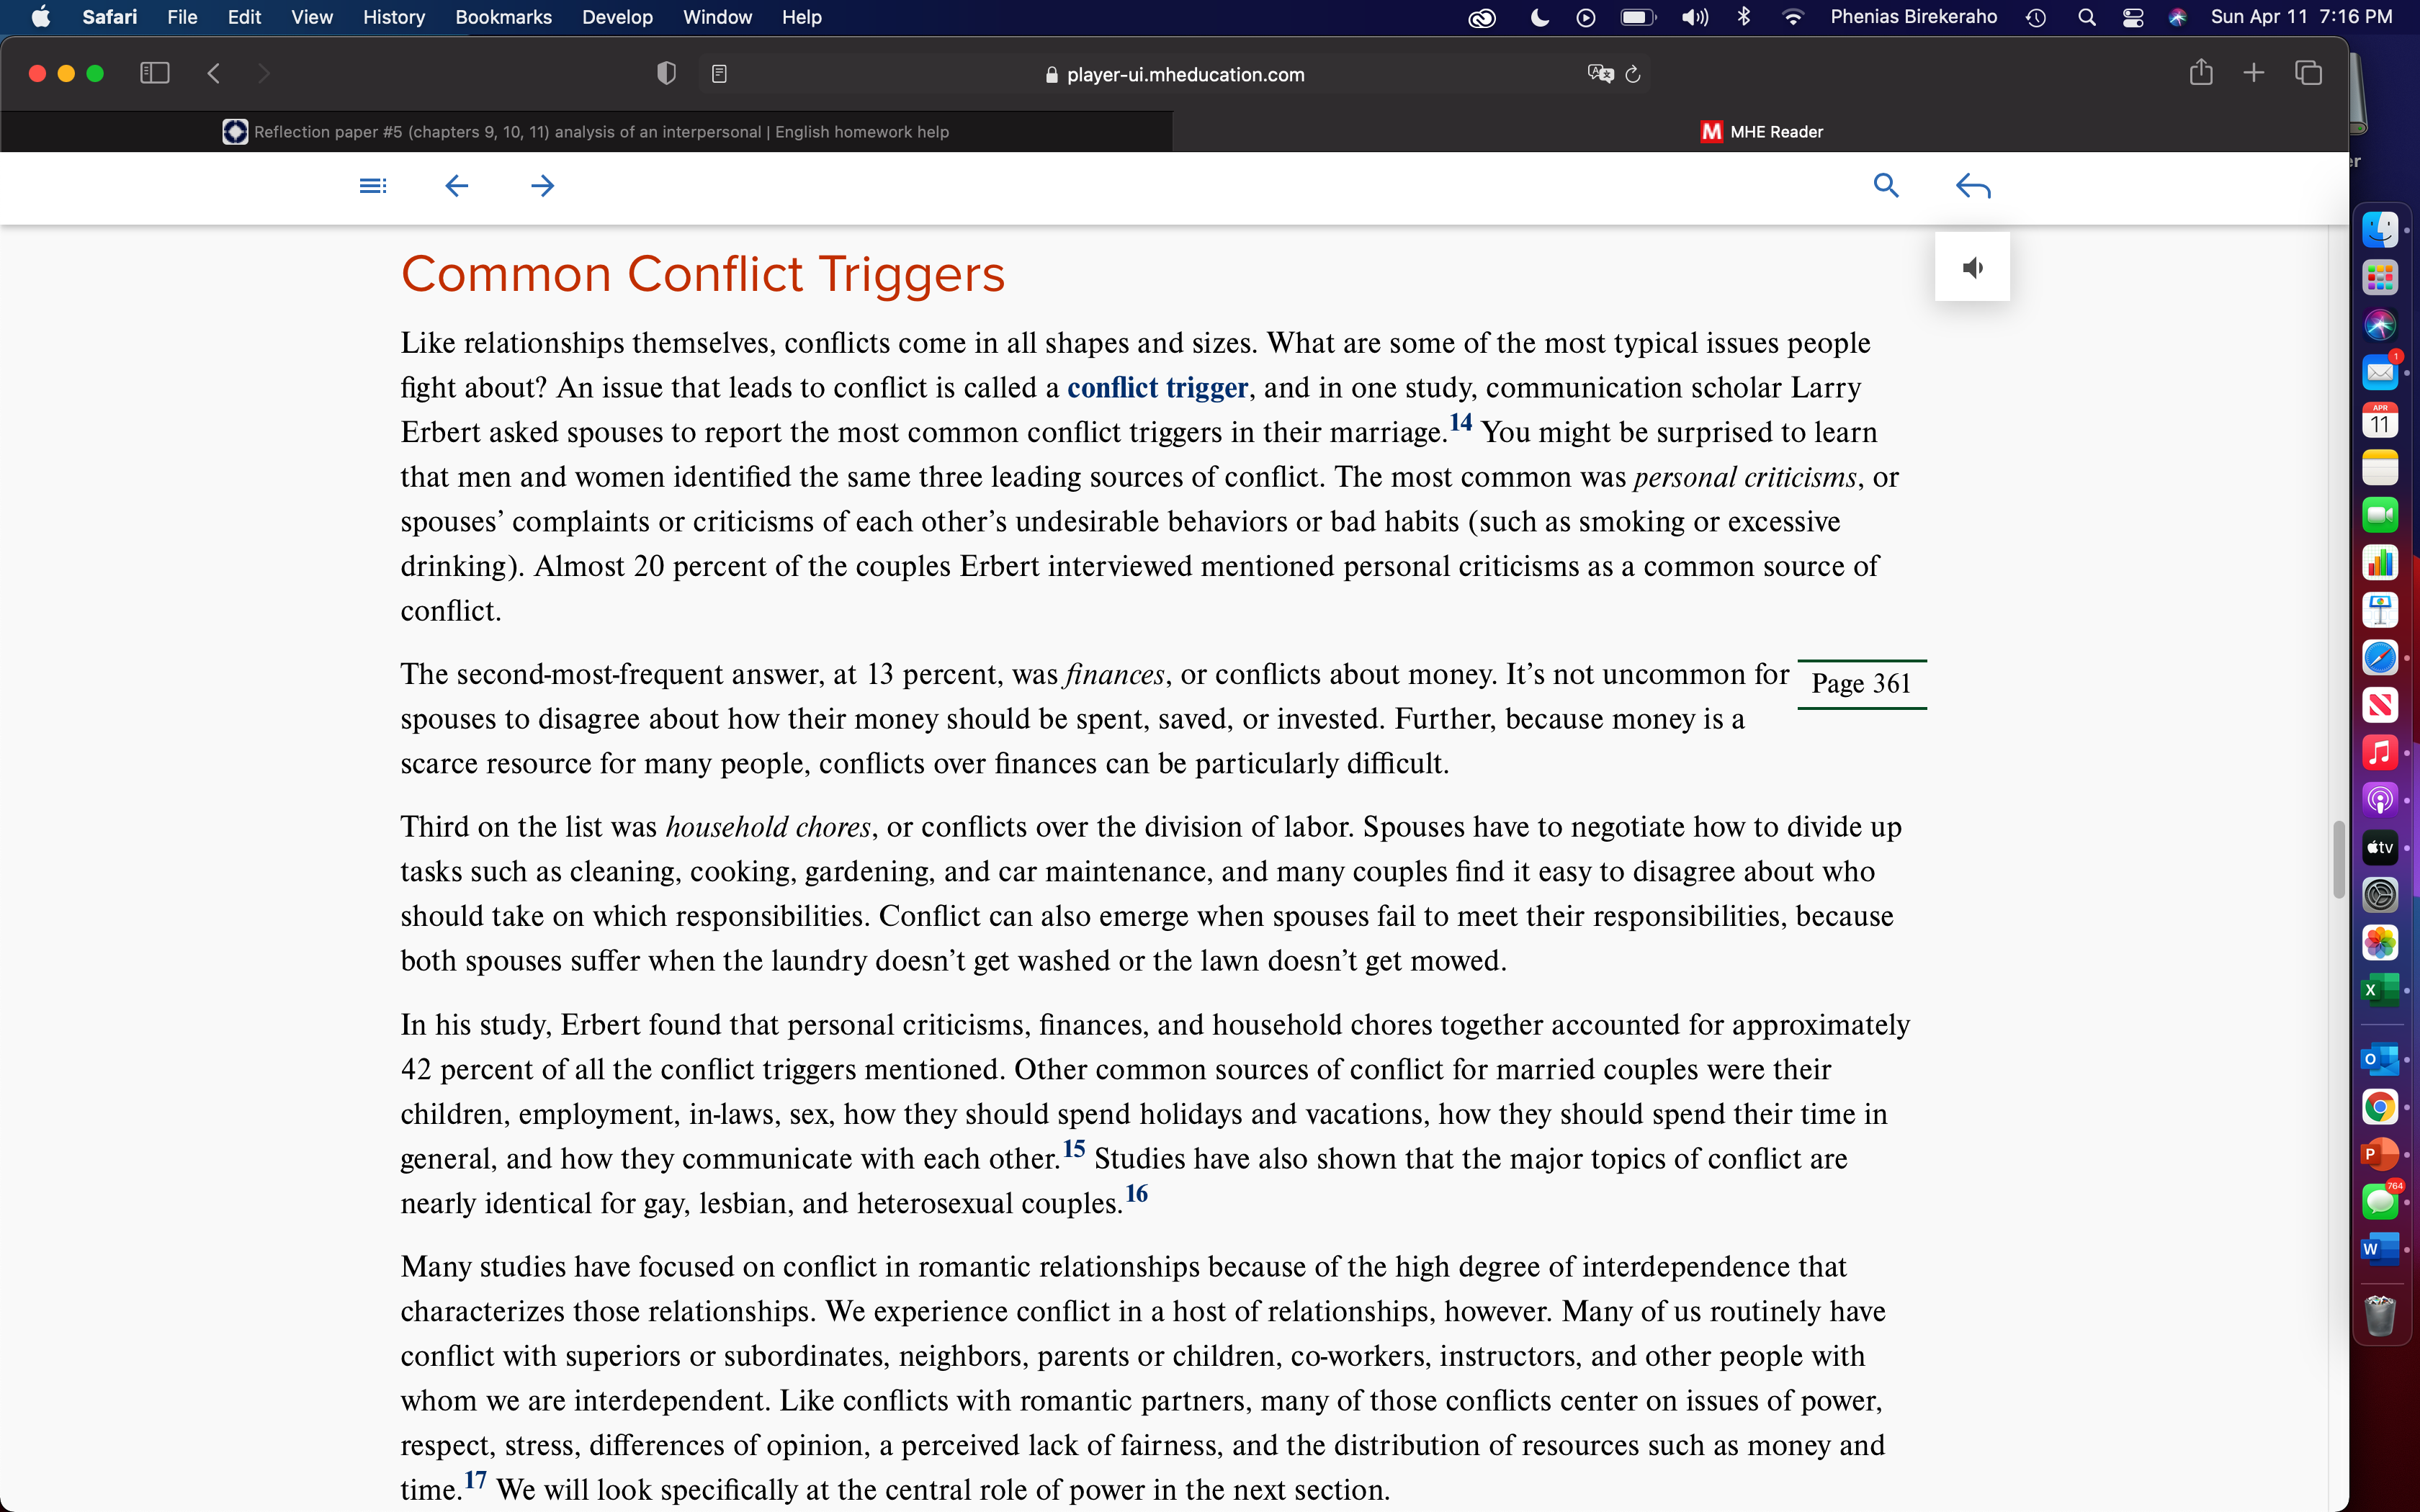Toggle Safari sidebar button
Image resolution: width=2420 pixels, height=1512 pixels.
(154, 73)
